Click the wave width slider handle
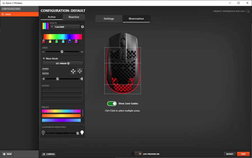The image size is (252, 158). (x=57, y=79)
